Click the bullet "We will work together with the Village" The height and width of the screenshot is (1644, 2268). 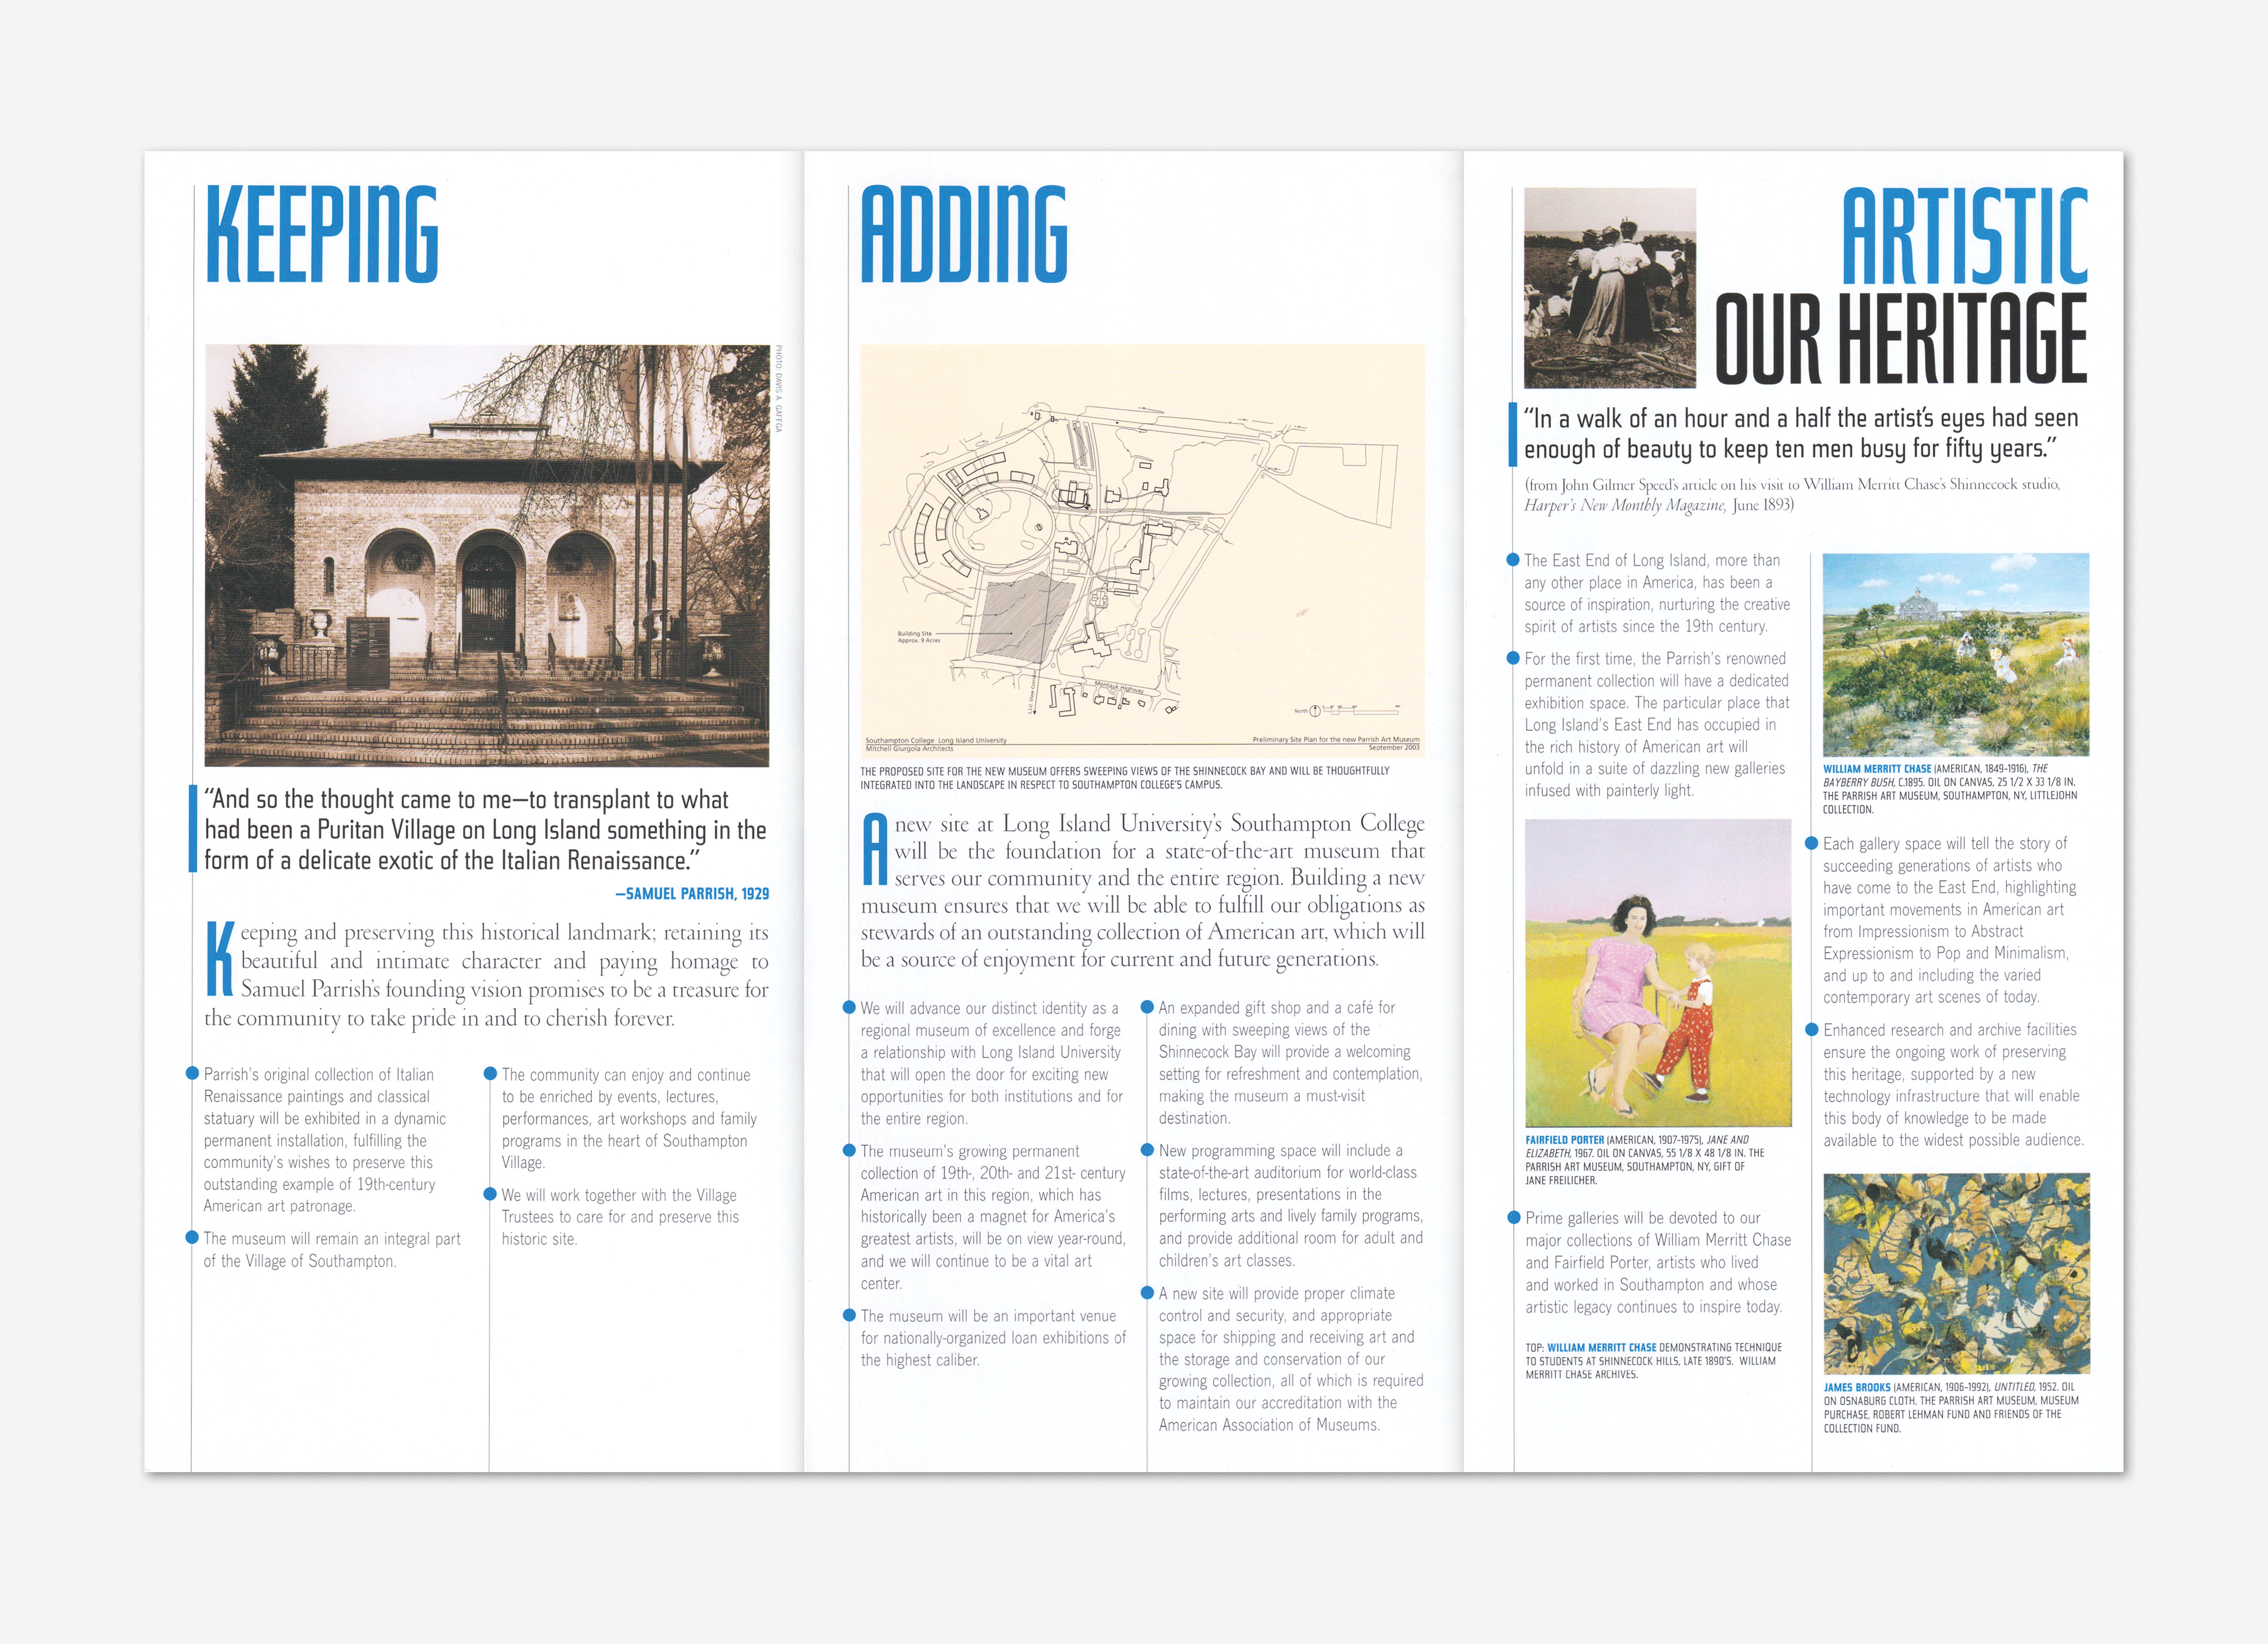(x=620, y=1217)
